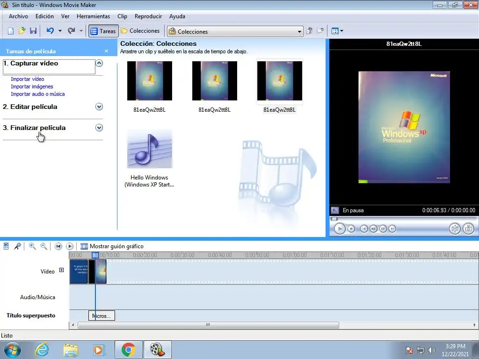The width and height of the screenshot is (479, 359).
Task: Click the Importar vídeo link
Action: (x=28, y=79)
